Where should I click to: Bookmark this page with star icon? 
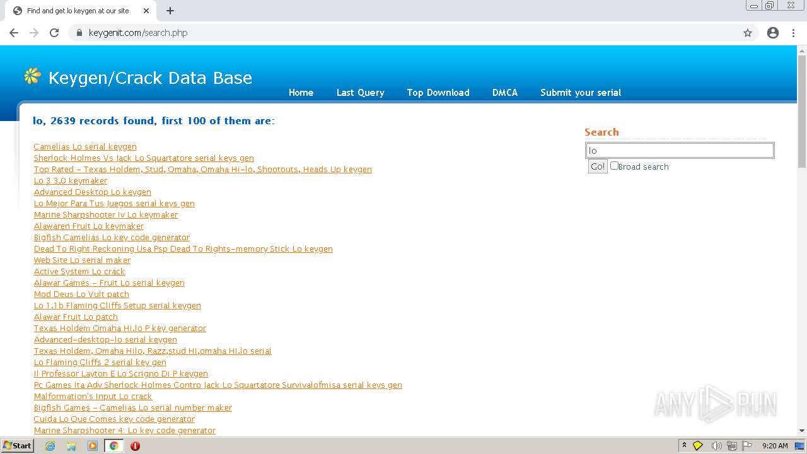[748, 33]
